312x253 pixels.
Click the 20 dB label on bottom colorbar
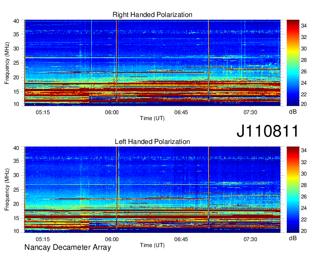click(304, 231)
